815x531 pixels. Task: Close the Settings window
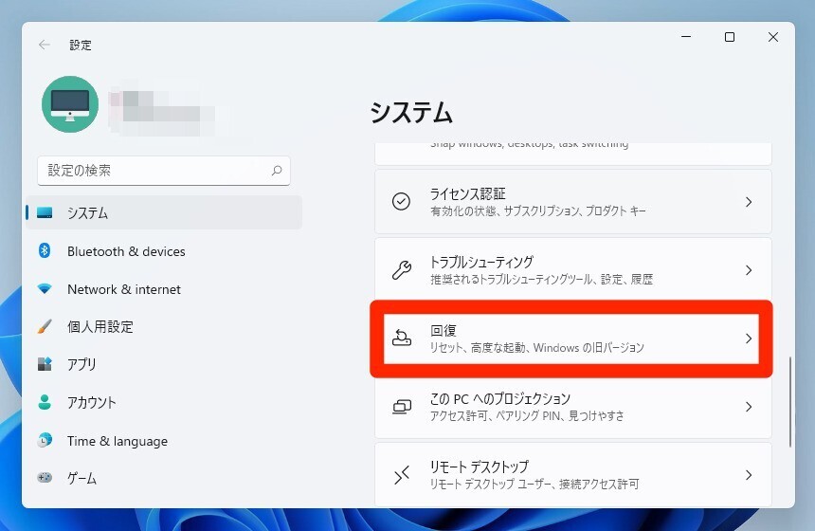click(773, 37)
